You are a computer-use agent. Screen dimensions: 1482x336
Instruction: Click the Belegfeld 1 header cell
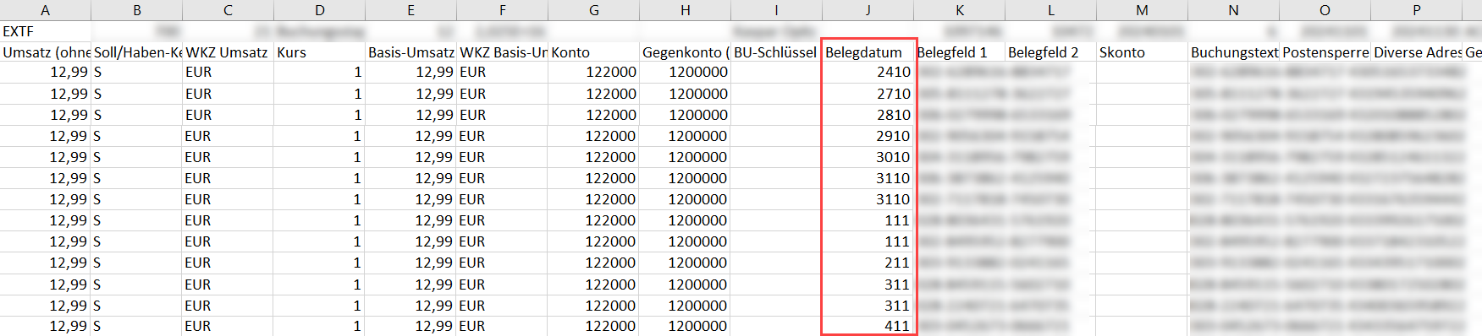959,52
